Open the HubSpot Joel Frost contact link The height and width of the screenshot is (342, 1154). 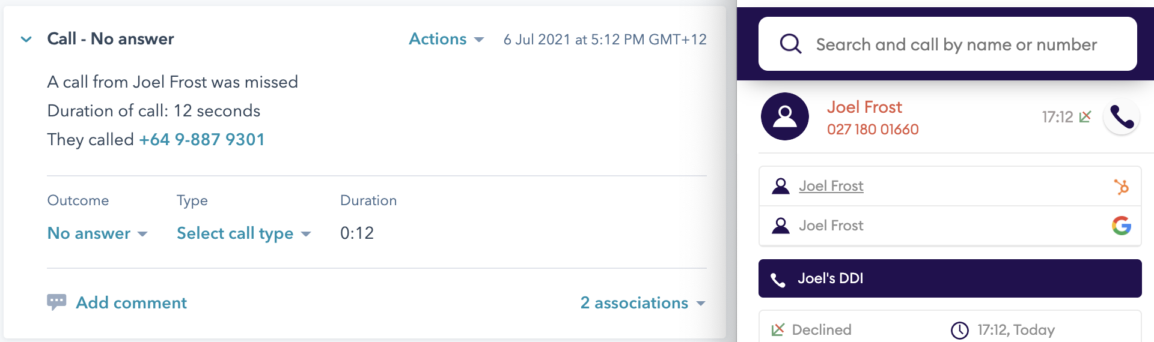coord(831,186)
